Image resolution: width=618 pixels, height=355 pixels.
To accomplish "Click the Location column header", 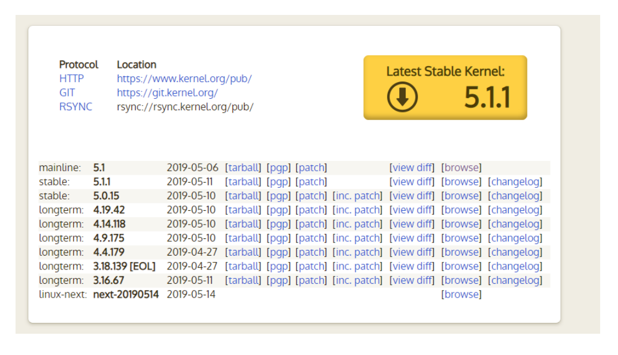I will pyautogui.click(x=136, y=64).
